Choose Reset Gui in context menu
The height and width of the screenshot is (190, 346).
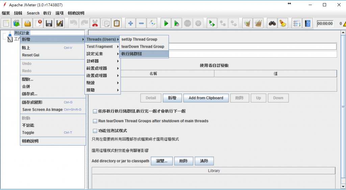pyautogui.click(x=52, y=55)
